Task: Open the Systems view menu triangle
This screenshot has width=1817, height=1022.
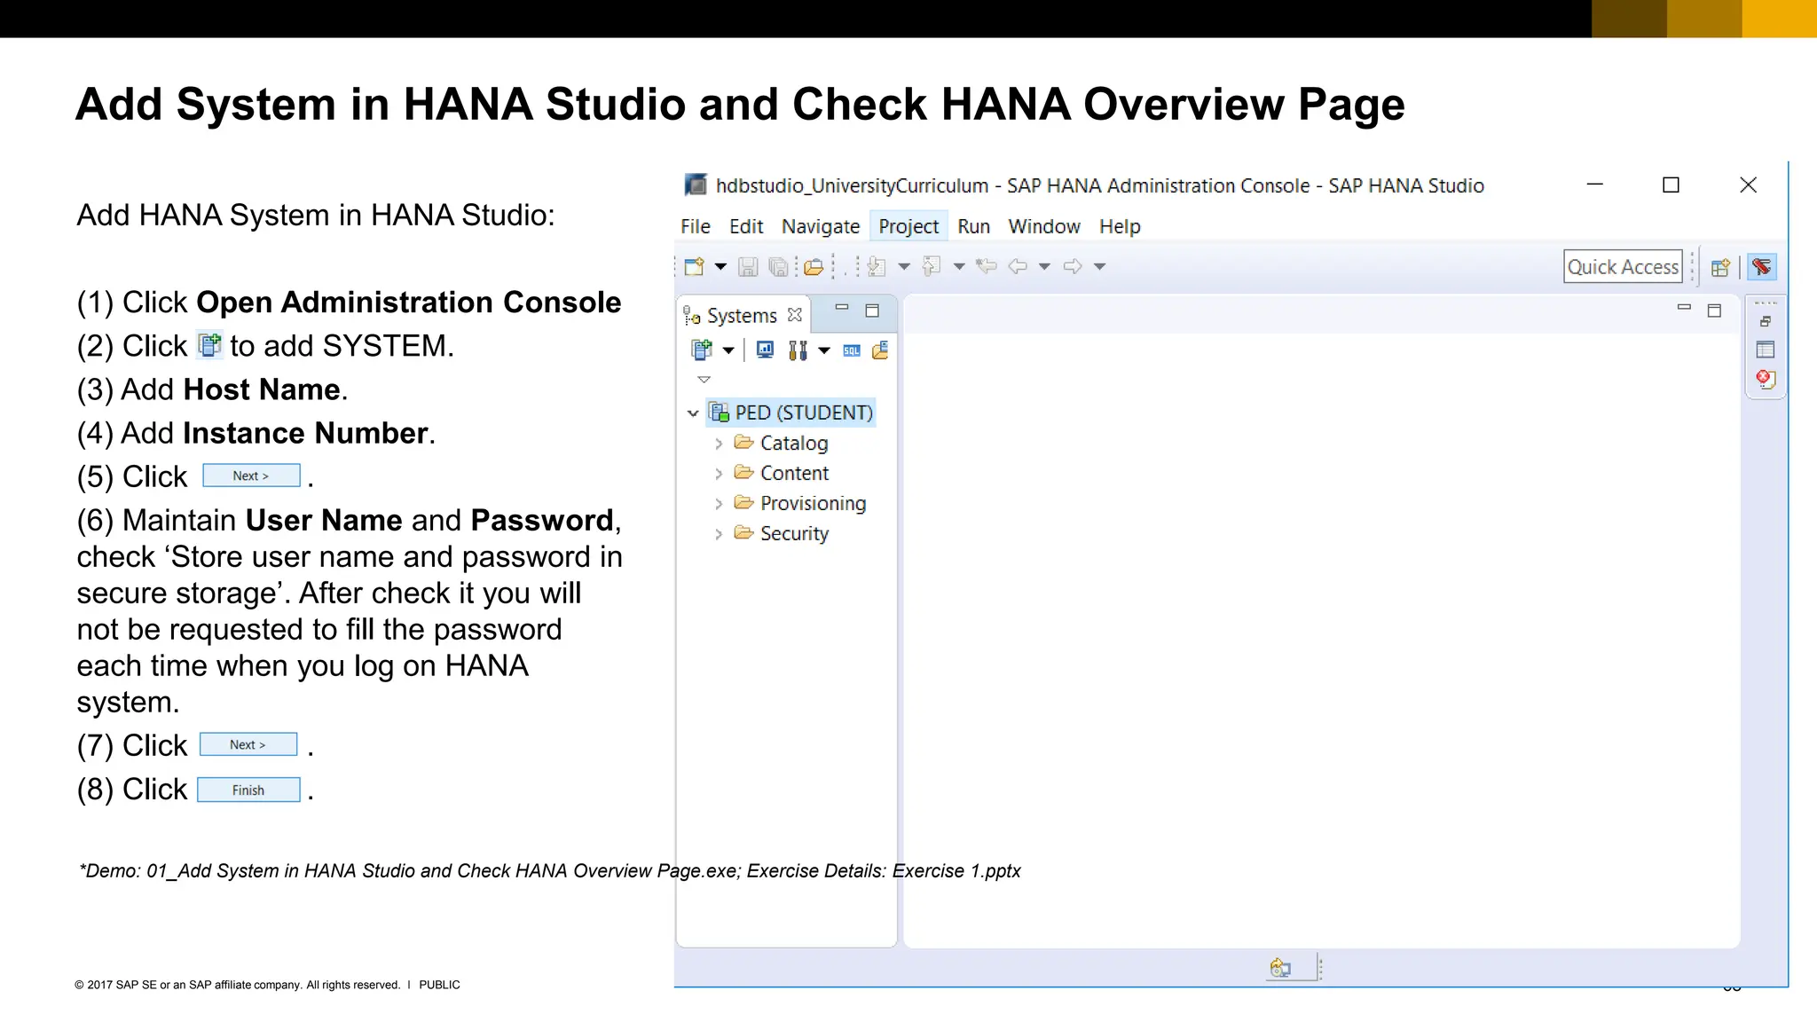Action: (x=704, y=380)
